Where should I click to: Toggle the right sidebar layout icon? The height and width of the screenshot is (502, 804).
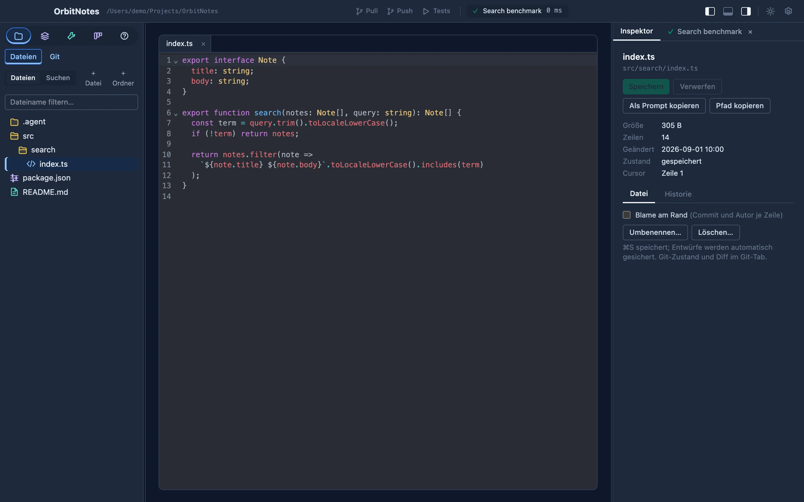[746, 11]
